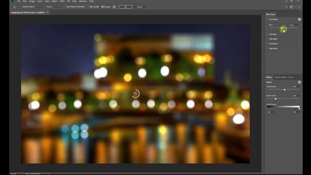Click the Light Range lower value field

[x=270, y=112]
